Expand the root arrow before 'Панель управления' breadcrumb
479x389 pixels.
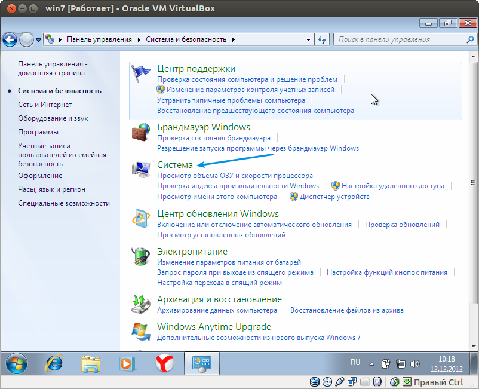(x=60, y=39)
